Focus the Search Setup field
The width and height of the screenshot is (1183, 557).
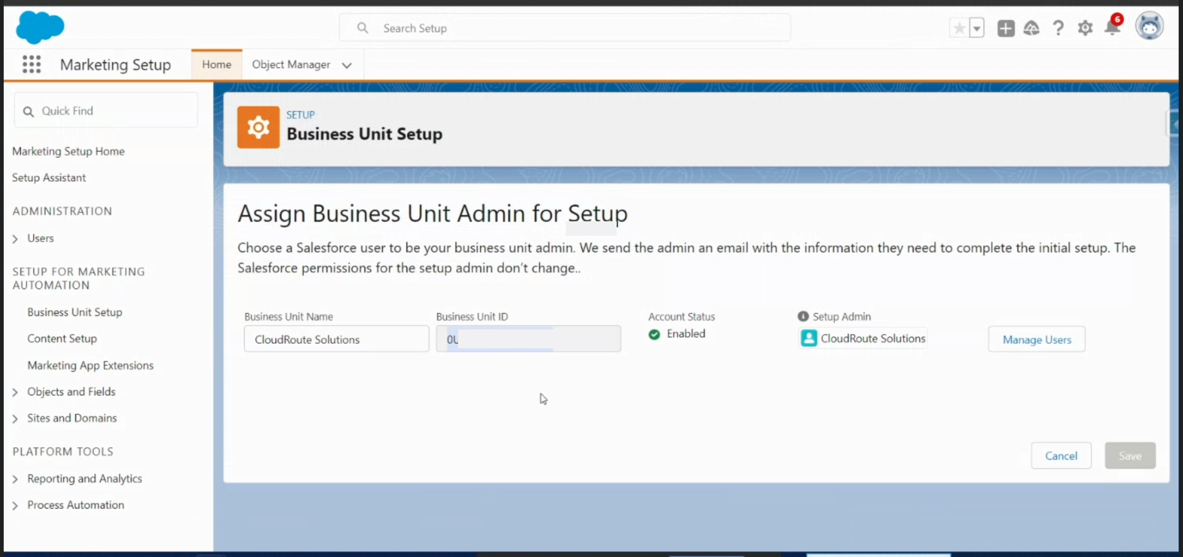click(565, 28)
